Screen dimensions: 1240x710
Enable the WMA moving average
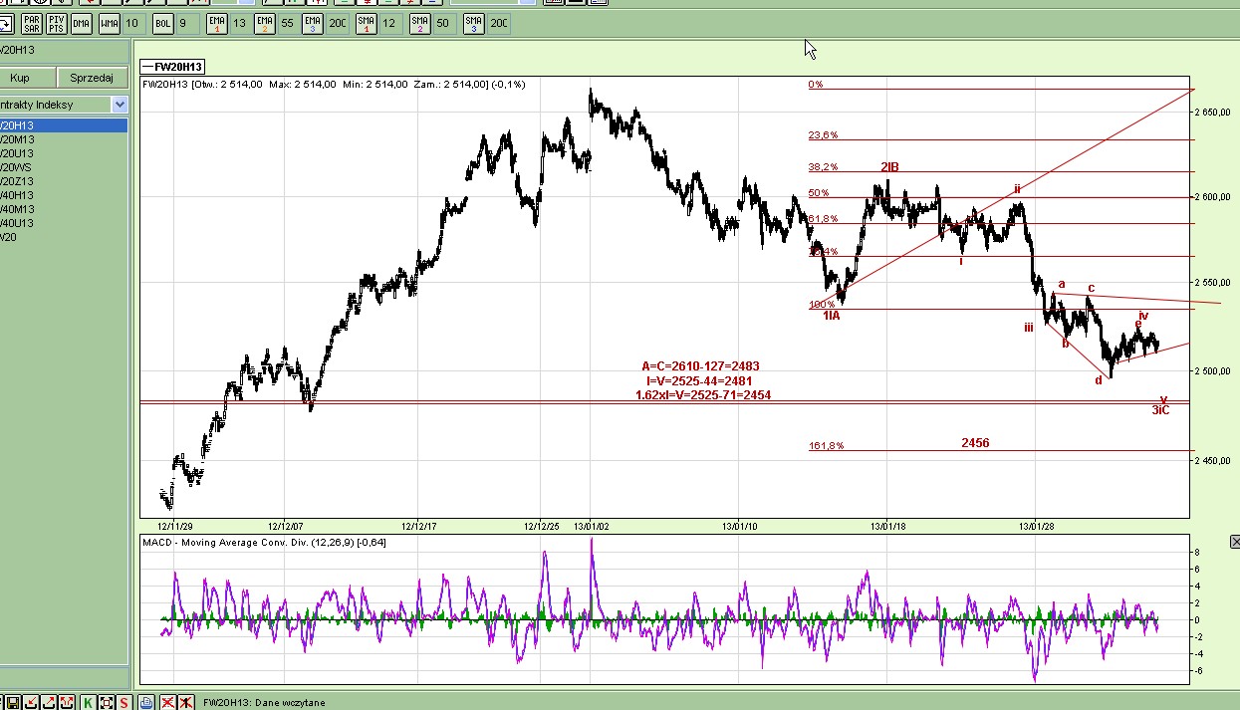coord(110,23)
